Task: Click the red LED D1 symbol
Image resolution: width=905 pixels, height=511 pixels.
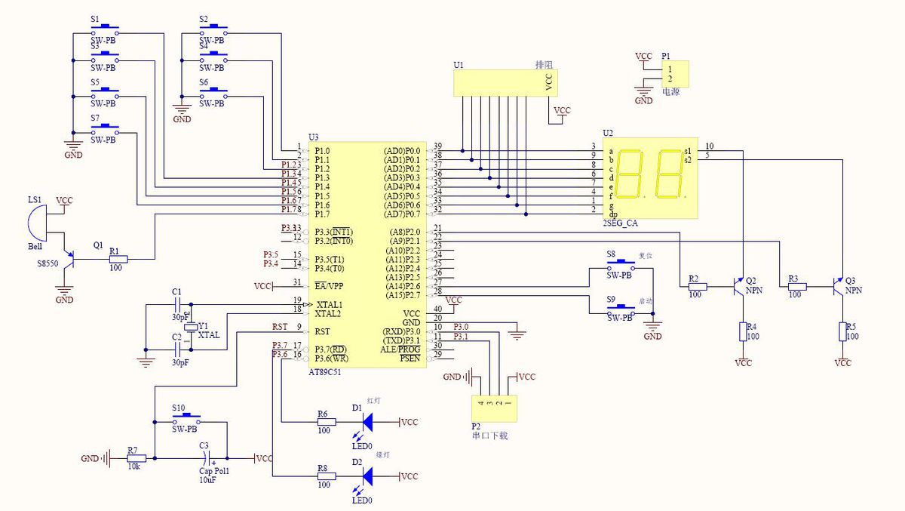Action: (368, 422)
